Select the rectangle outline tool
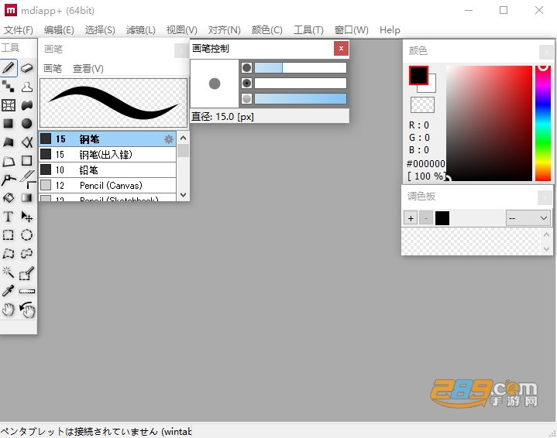Screen dimensions: 557x438 click(x=27, y=161)
